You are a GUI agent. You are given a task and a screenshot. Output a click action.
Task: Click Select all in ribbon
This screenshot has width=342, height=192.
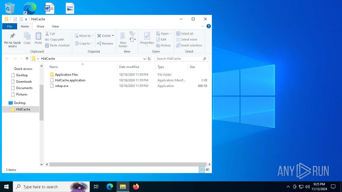185,34
